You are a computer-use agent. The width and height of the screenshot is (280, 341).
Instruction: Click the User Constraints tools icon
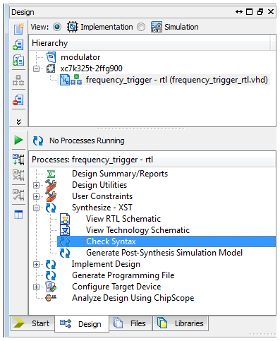point(51,196)
